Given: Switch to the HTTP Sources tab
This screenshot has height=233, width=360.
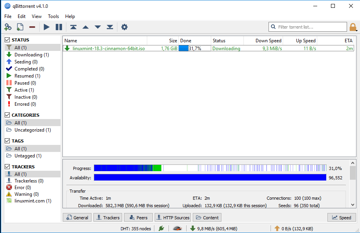Looking at the screenshot, I should tap(173, 217).
